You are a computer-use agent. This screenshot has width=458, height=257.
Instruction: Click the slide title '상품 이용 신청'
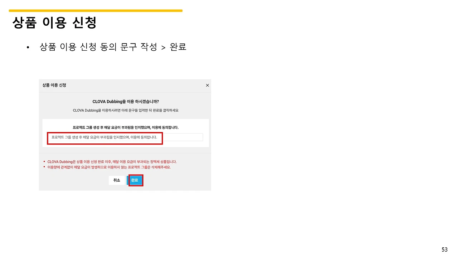tap(54, 23)
